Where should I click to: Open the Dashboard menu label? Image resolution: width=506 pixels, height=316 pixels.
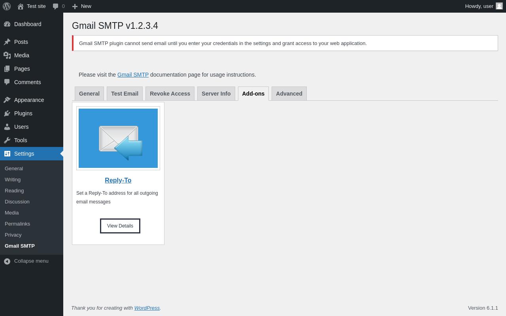click(x=28, y=24)
